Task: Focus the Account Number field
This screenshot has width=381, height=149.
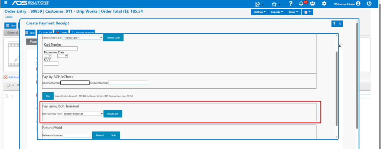Action: 128,83
